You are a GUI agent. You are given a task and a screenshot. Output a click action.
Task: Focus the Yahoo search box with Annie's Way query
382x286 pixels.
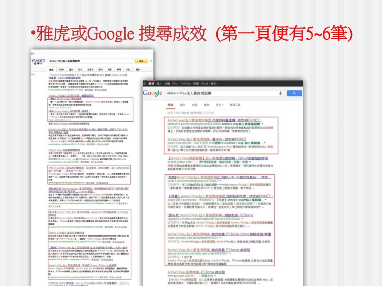point(91,61)
